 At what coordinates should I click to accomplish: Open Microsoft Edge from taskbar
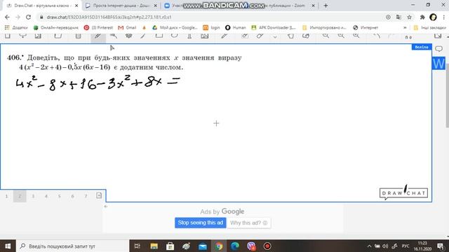235,246
